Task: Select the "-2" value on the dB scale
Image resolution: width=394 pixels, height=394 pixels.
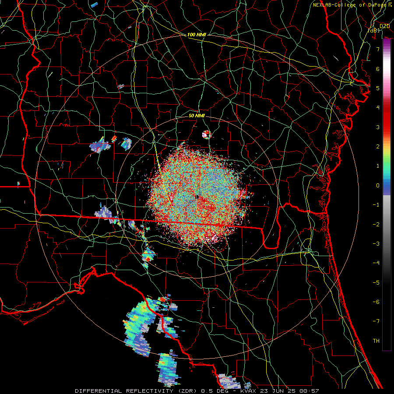Action: pos(376,225)
